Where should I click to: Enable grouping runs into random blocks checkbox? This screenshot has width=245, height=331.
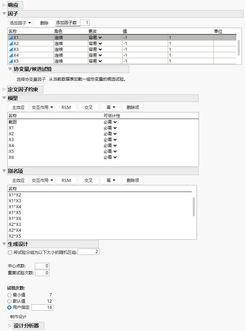(10, 252)
